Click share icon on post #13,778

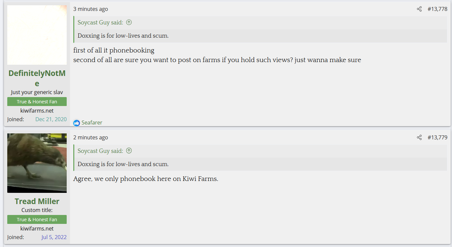(x=419, y=9)
